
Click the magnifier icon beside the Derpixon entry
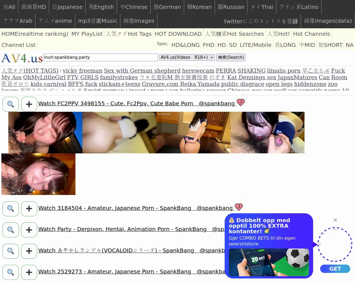11,230
